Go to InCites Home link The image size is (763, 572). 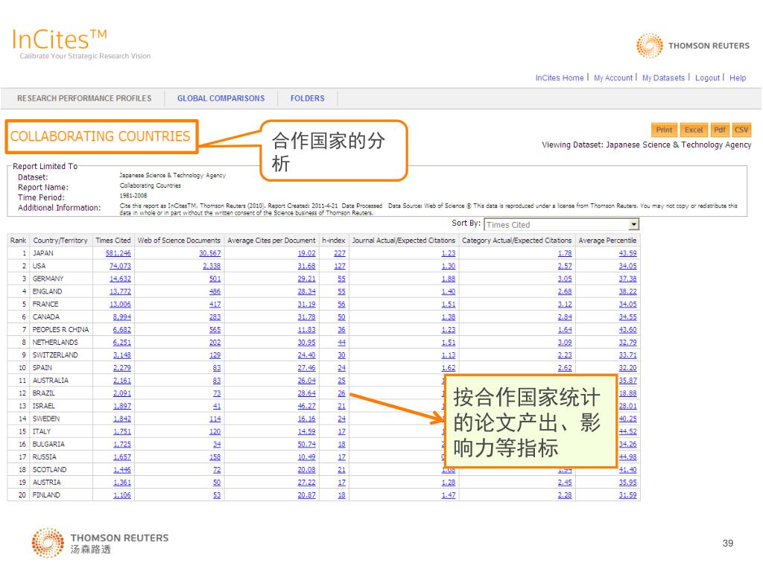560,78
